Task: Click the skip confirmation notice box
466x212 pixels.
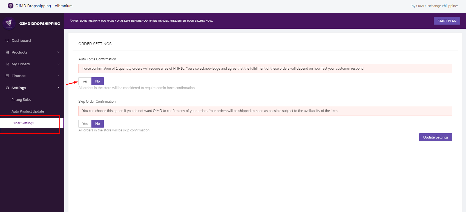Action: (265, 111)
